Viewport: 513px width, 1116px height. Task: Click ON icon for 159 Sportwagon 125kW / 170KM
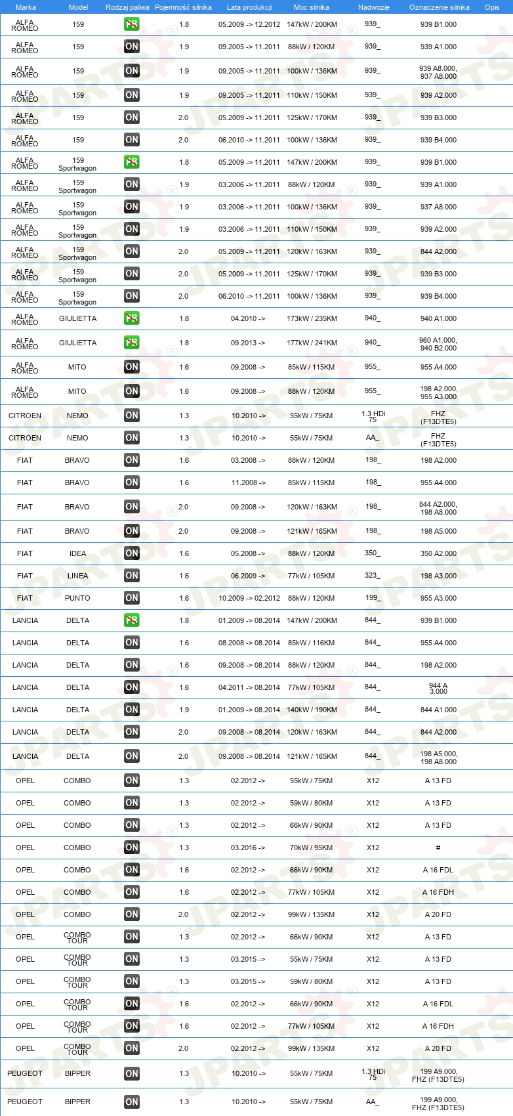tap(132, 274)
